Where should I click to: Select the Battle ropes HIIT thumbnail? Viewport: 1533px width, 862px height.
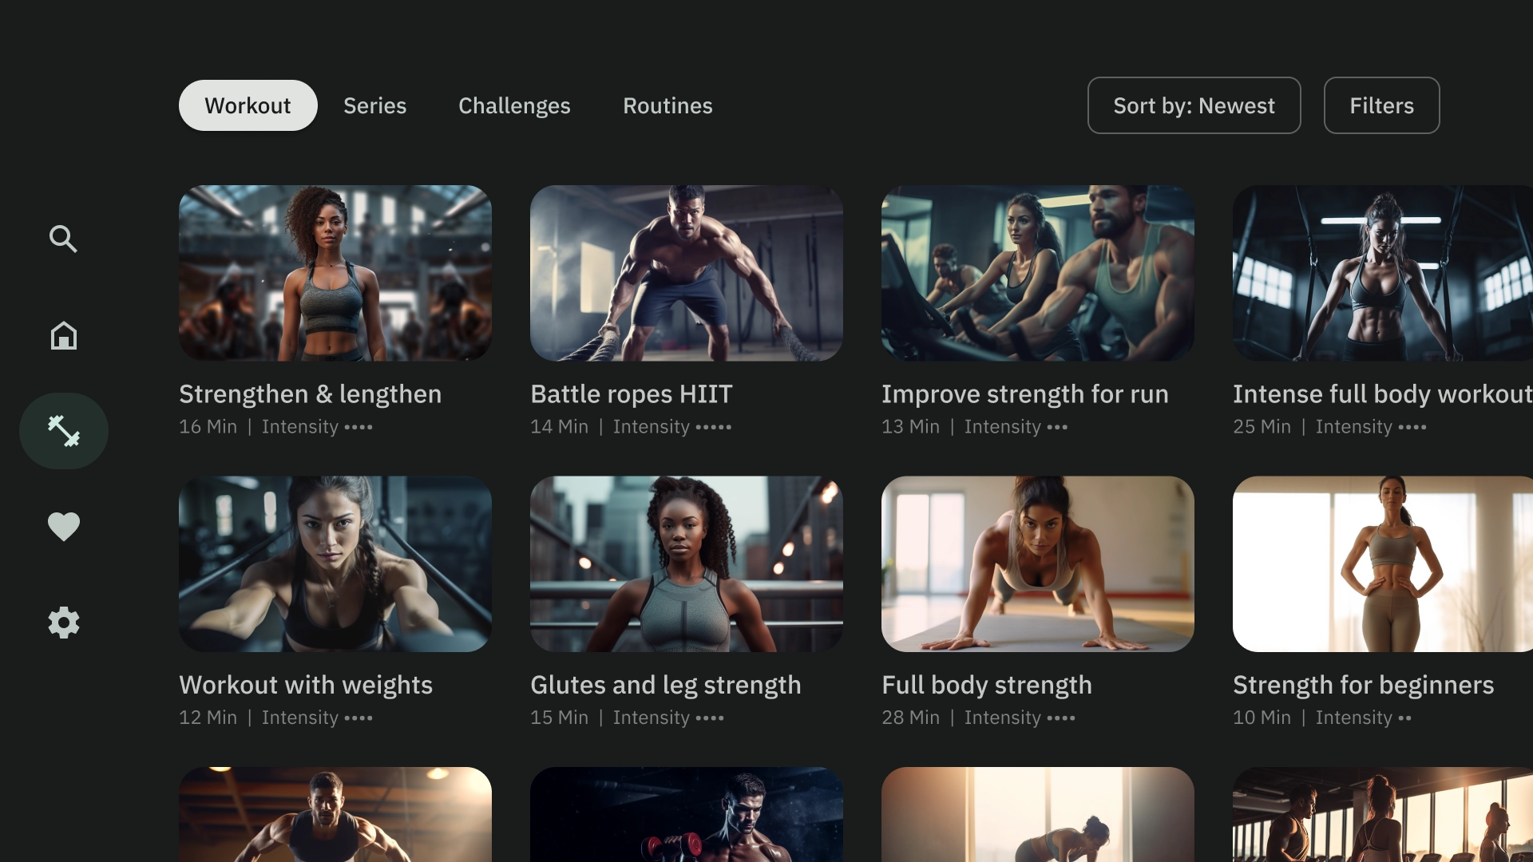pos(685,273)
